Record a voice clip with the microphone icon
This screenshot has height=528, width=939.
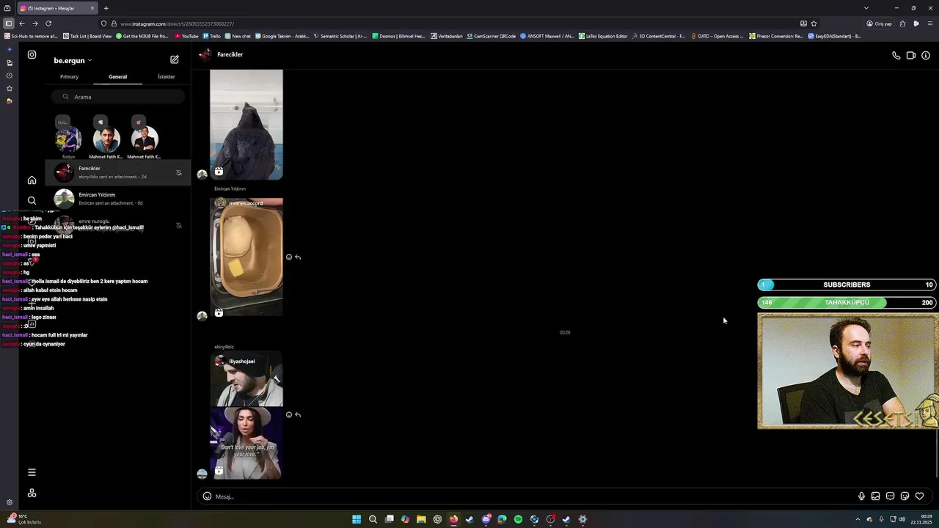pos(861,496)
